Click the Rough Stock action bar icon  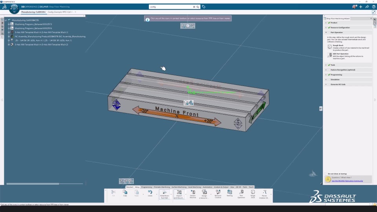pos(253,194)
